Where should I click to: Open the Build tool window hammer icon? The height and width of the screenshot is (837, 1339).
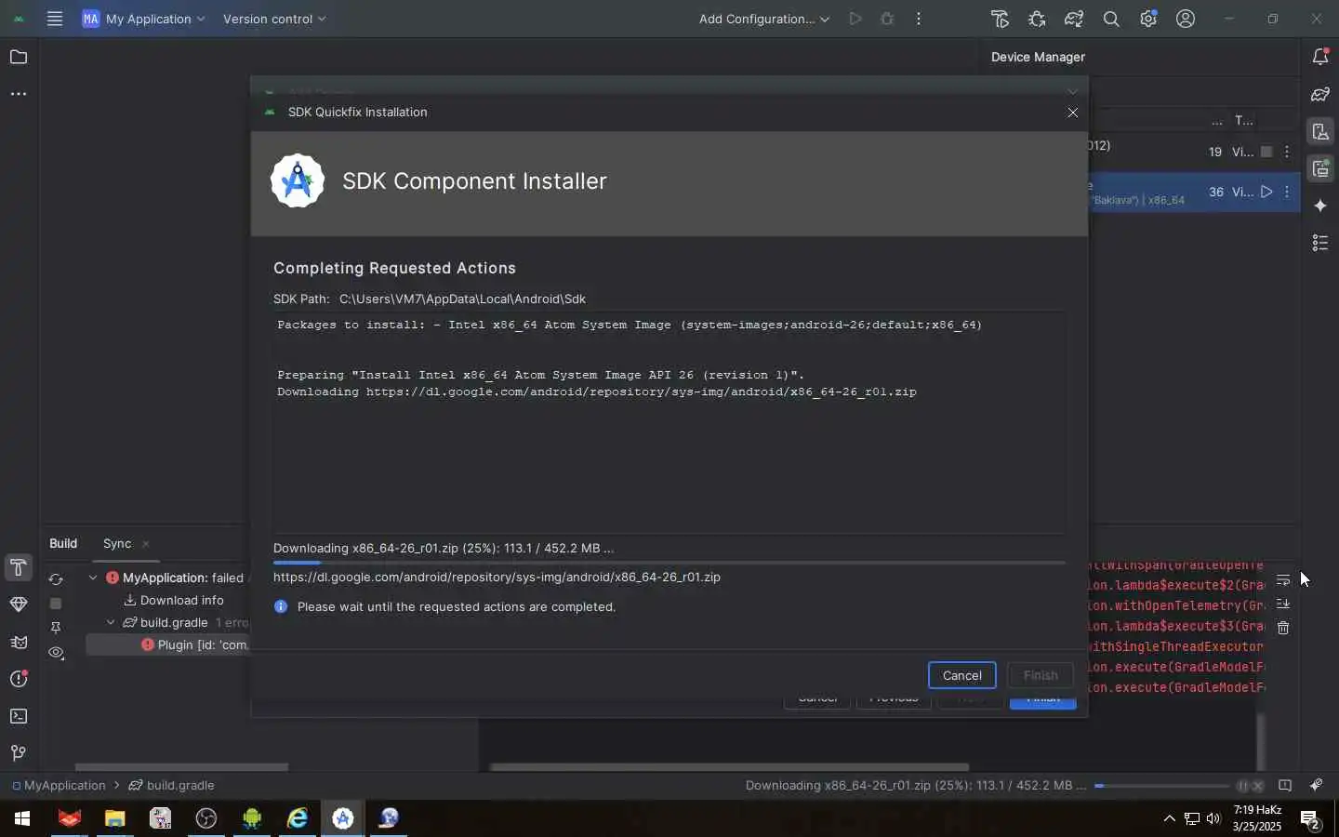click(18, 567)
